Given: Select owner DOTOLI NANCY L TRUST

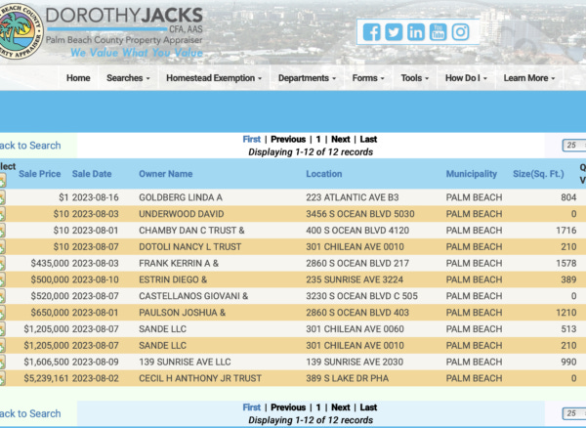Looking at the screenshot, I should [x=189, y=246].
